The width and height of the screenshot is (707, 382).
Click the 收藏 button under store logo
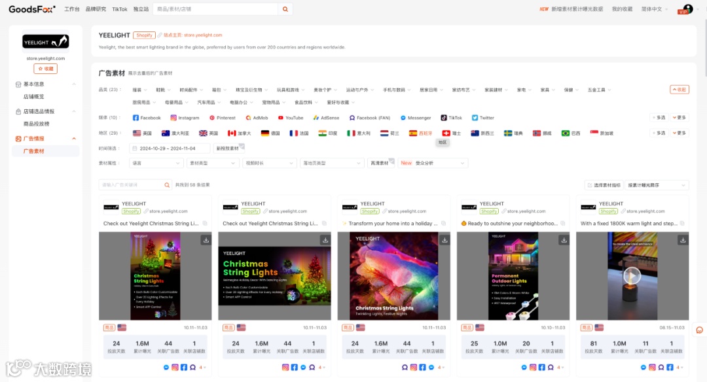46,69
